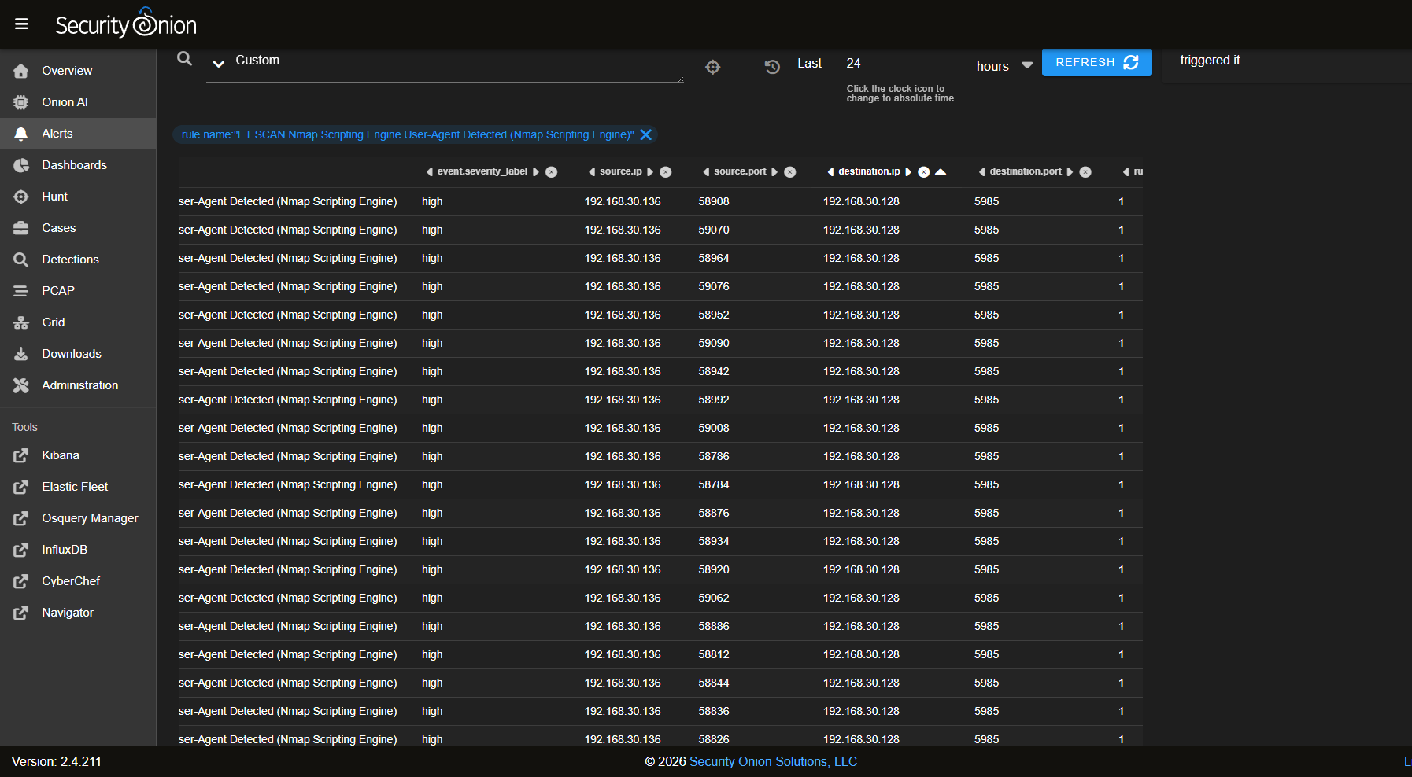Move source.port column right
Image resolution: width=1412 pixels, height=777 pixels.
[774, 171]
